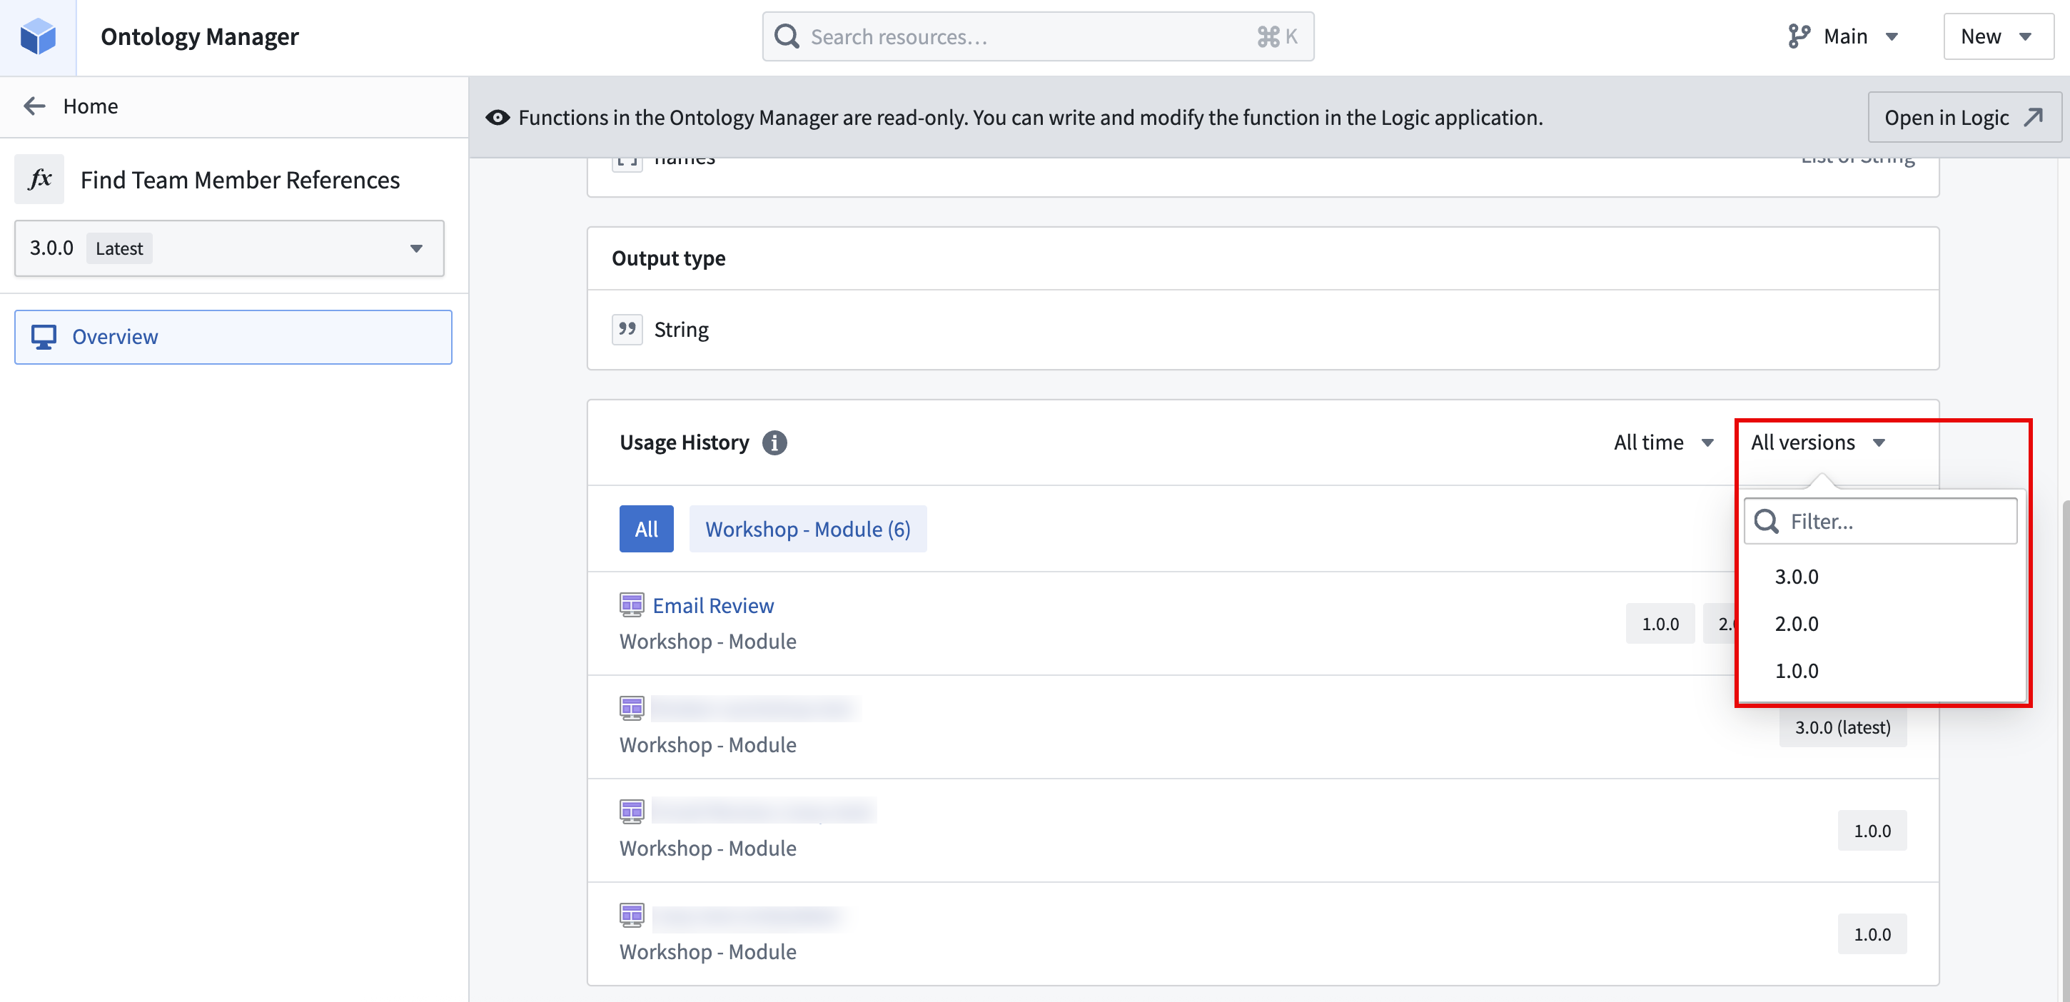Open the Email Review link
This screenshot has height=1002, width=2070.
(713, 604)
